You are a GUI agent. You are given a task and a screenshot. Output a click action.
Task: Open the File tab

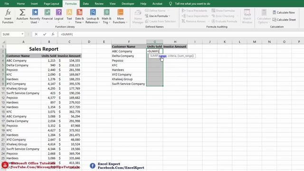7,4
